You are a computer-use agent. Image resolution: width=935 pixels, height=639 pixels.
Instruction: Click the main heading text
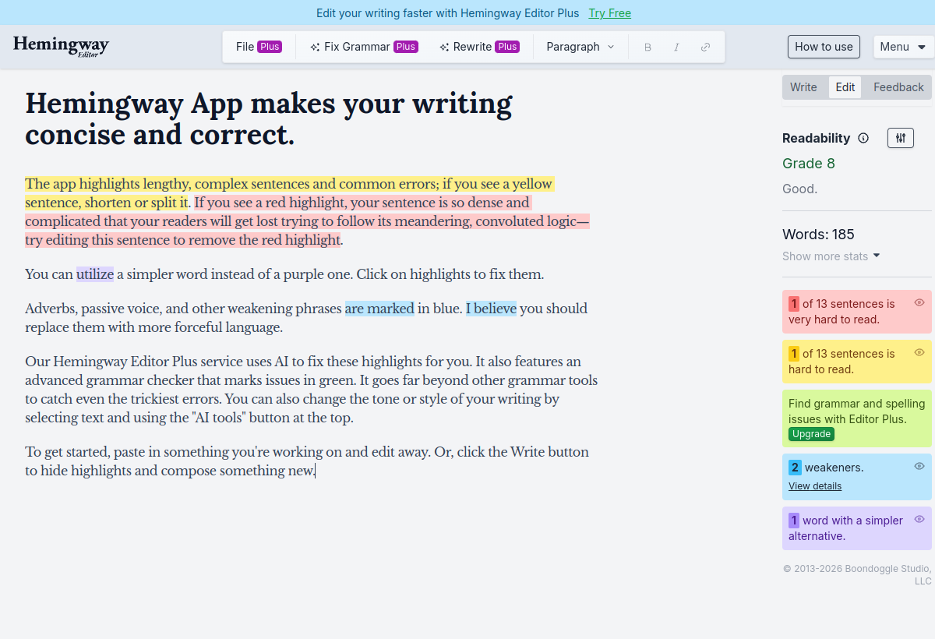click(x=269, y=118)
